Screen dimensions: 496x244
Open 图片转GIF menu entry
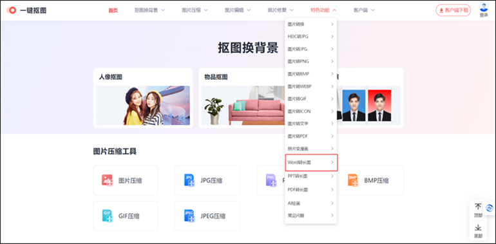point(310,99)
